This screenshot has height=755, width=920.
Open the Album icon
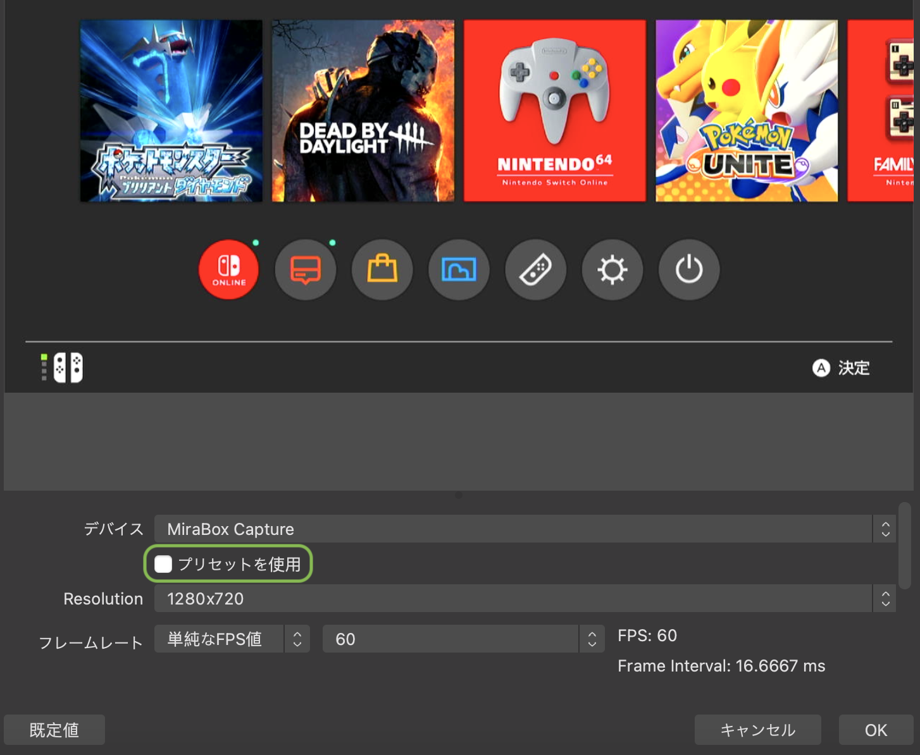[459, 269]
